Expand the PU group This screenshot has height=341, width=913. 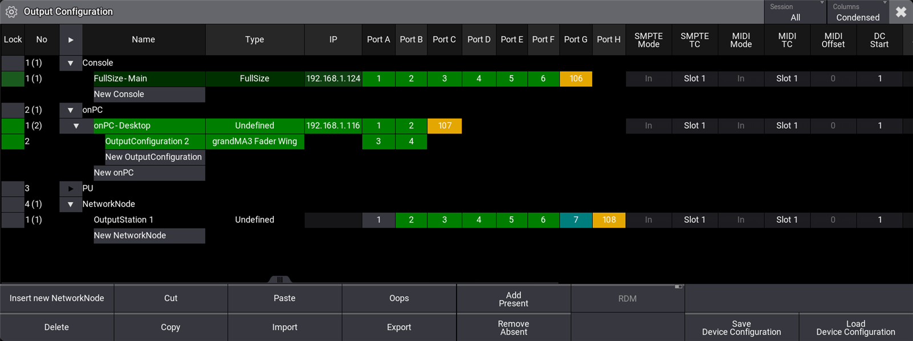71,189
